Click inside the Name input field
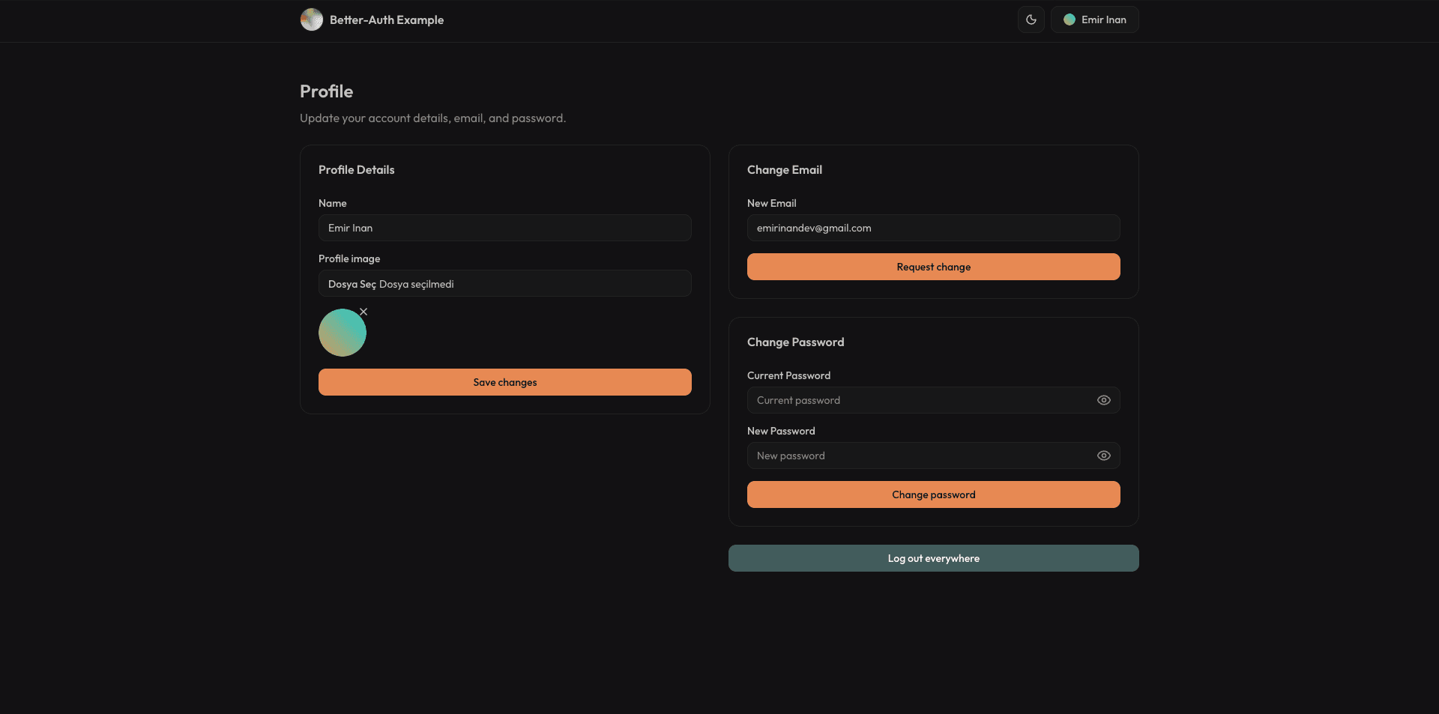Image resolution: width=1439 pixels, height=714 pixels. (504, 228)
